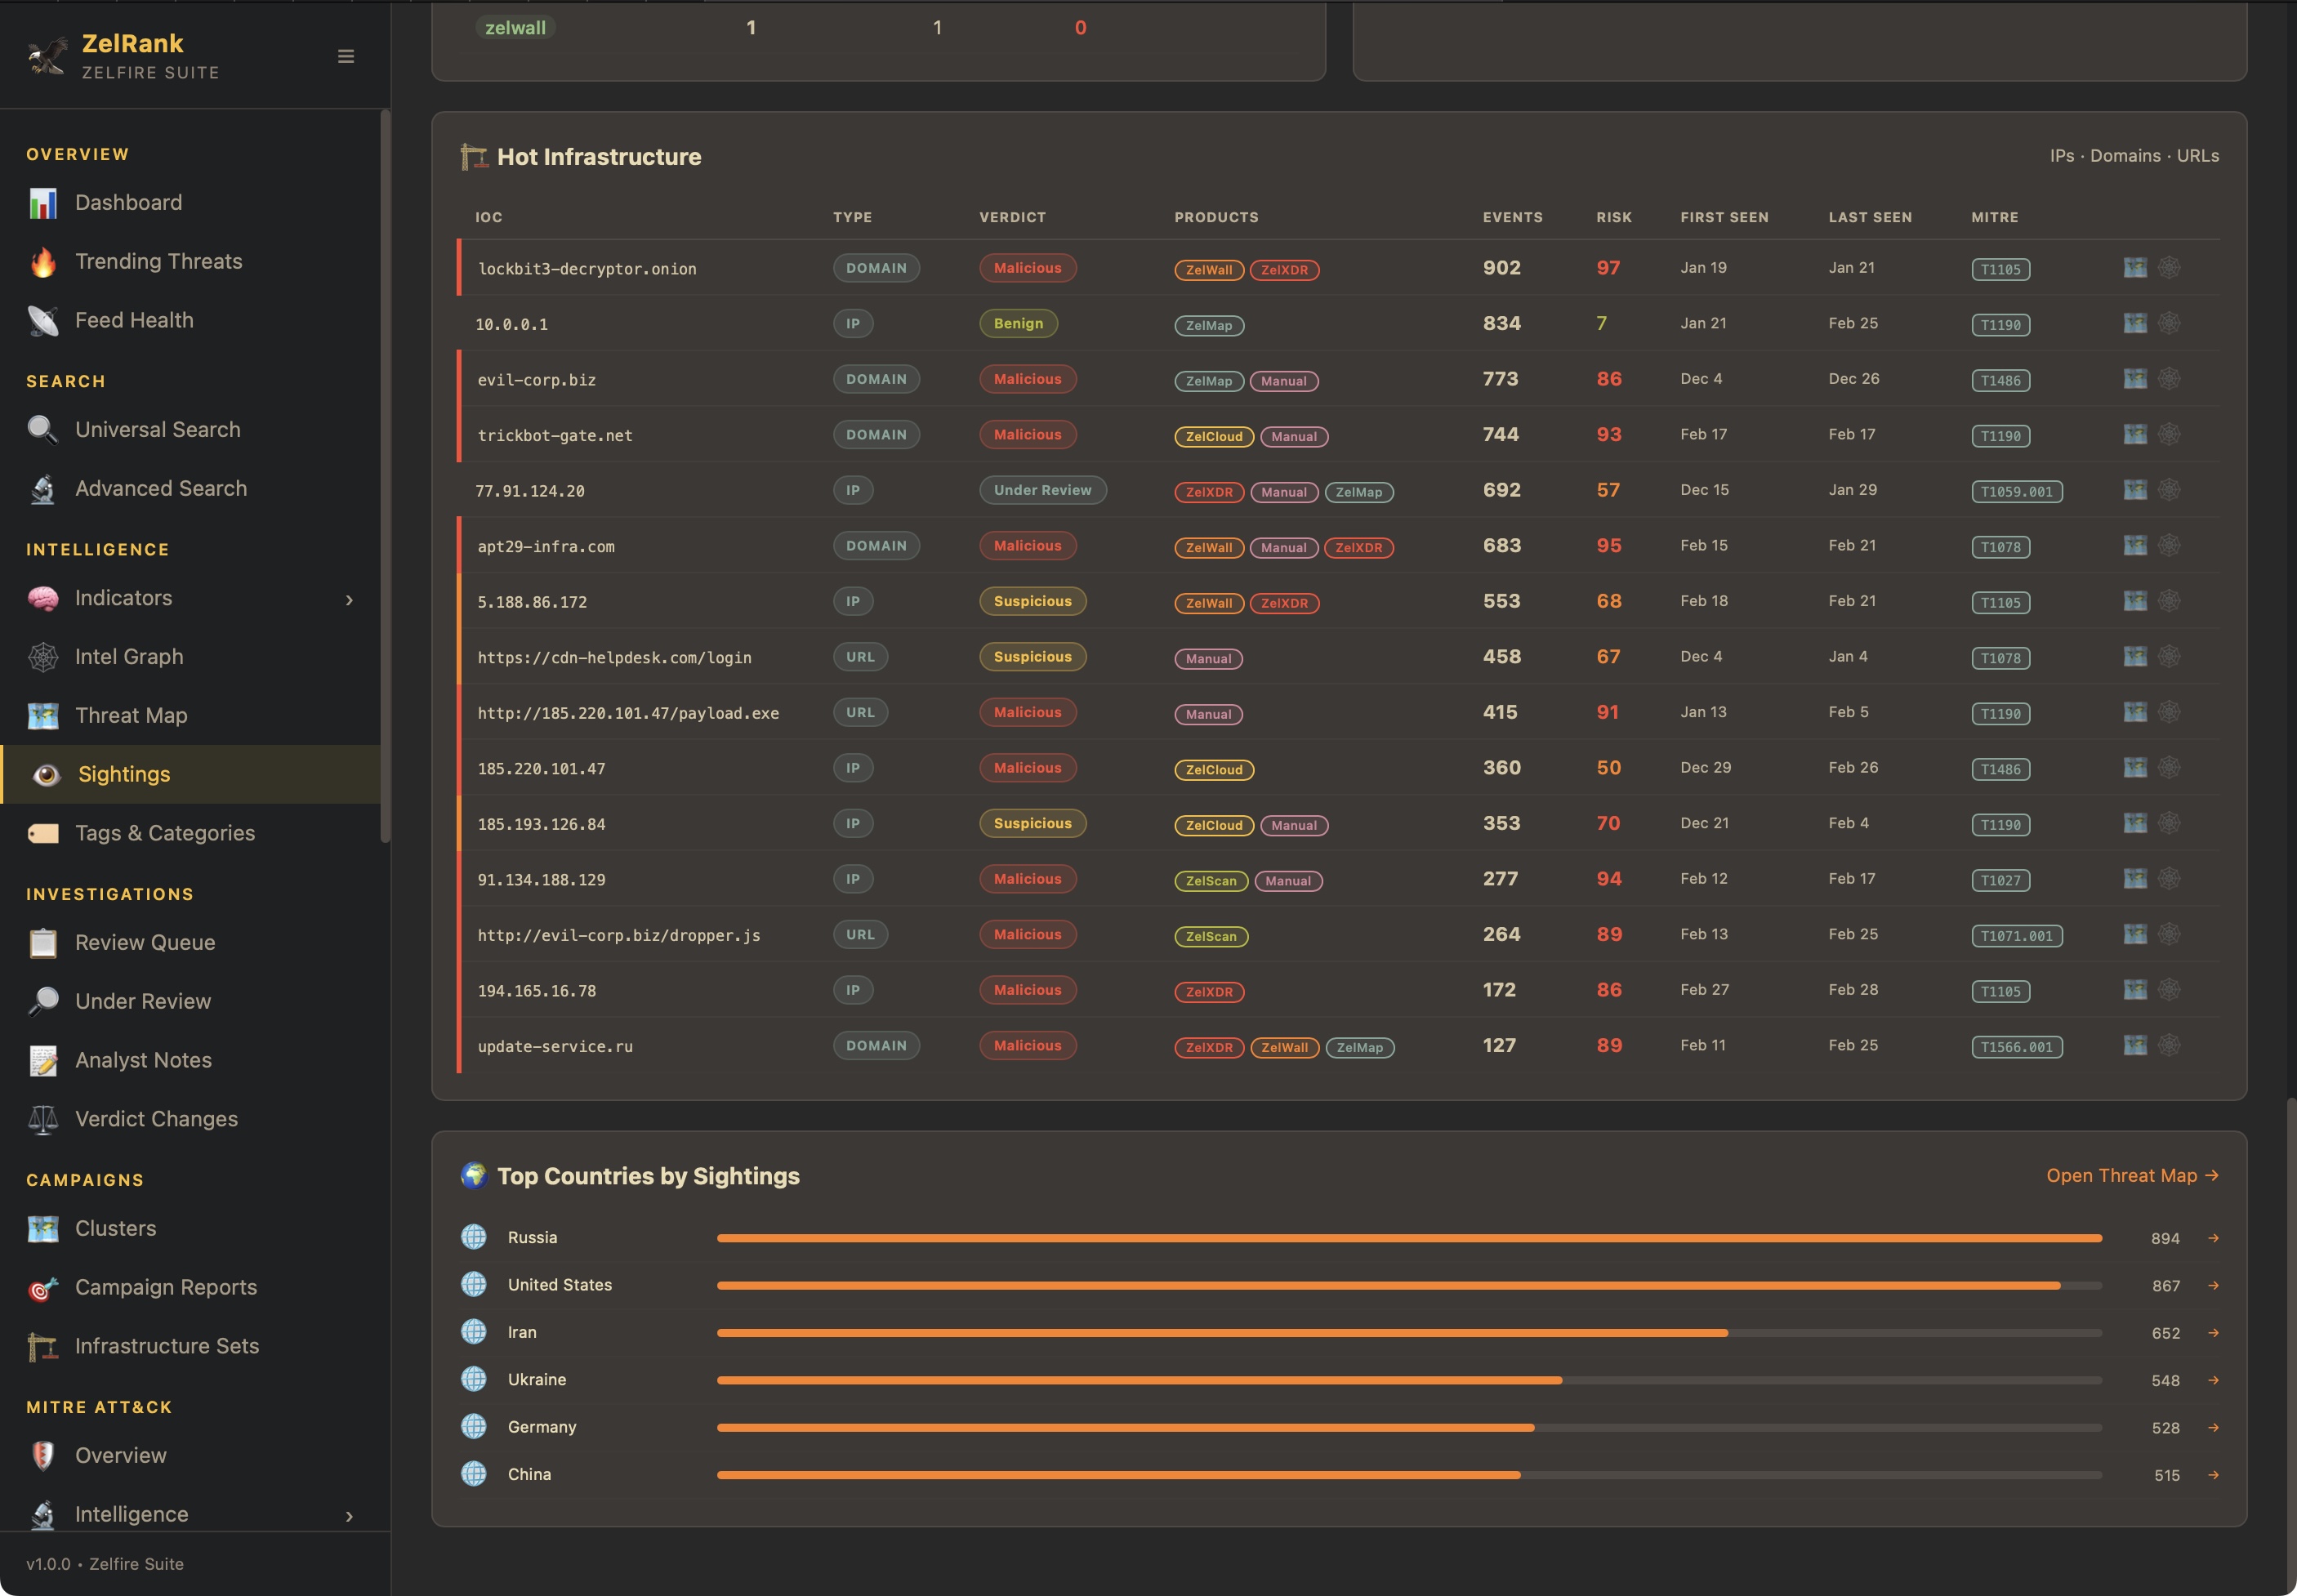Expand the Intelligence sidebar submenu
This screenshot has width=2297, height=1596.
pos(348,1514)
